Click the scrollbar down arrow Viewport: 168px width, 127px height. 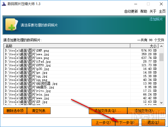(x=161, y=103)
